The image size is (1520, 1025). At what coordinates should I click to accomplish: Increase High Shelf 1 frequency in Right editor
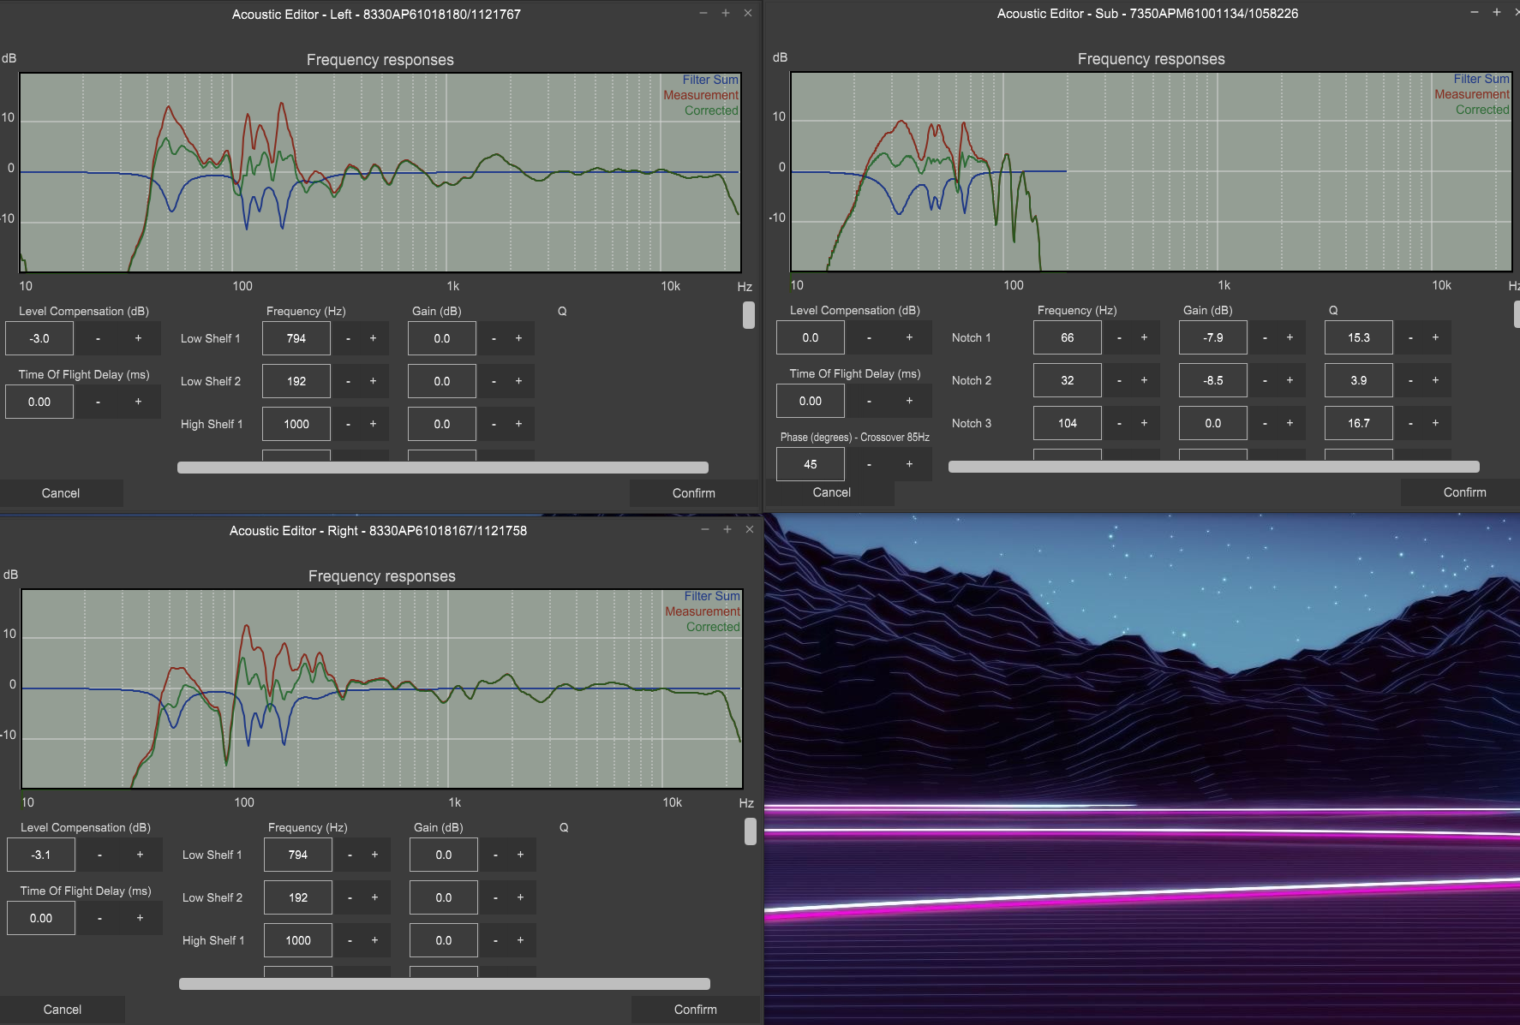[374, 940]
